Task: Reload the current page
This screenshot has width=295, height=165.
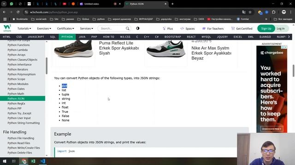Action: pyautogui.click(x=18, y=12)
